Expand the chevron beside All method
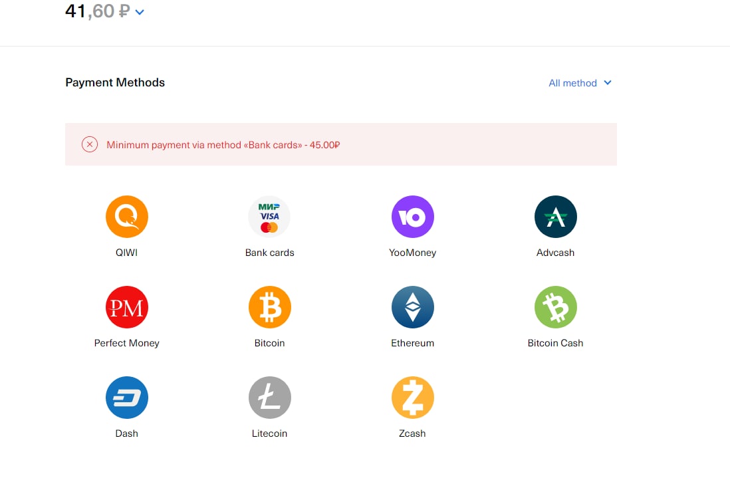 (607, 82)
